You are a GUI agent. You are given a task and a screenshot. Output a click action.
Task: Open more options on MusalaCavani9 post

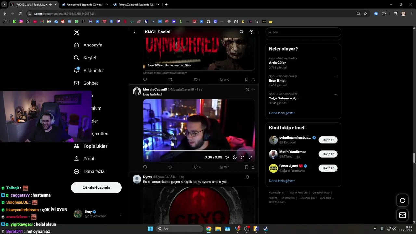[x=253, y=90]
